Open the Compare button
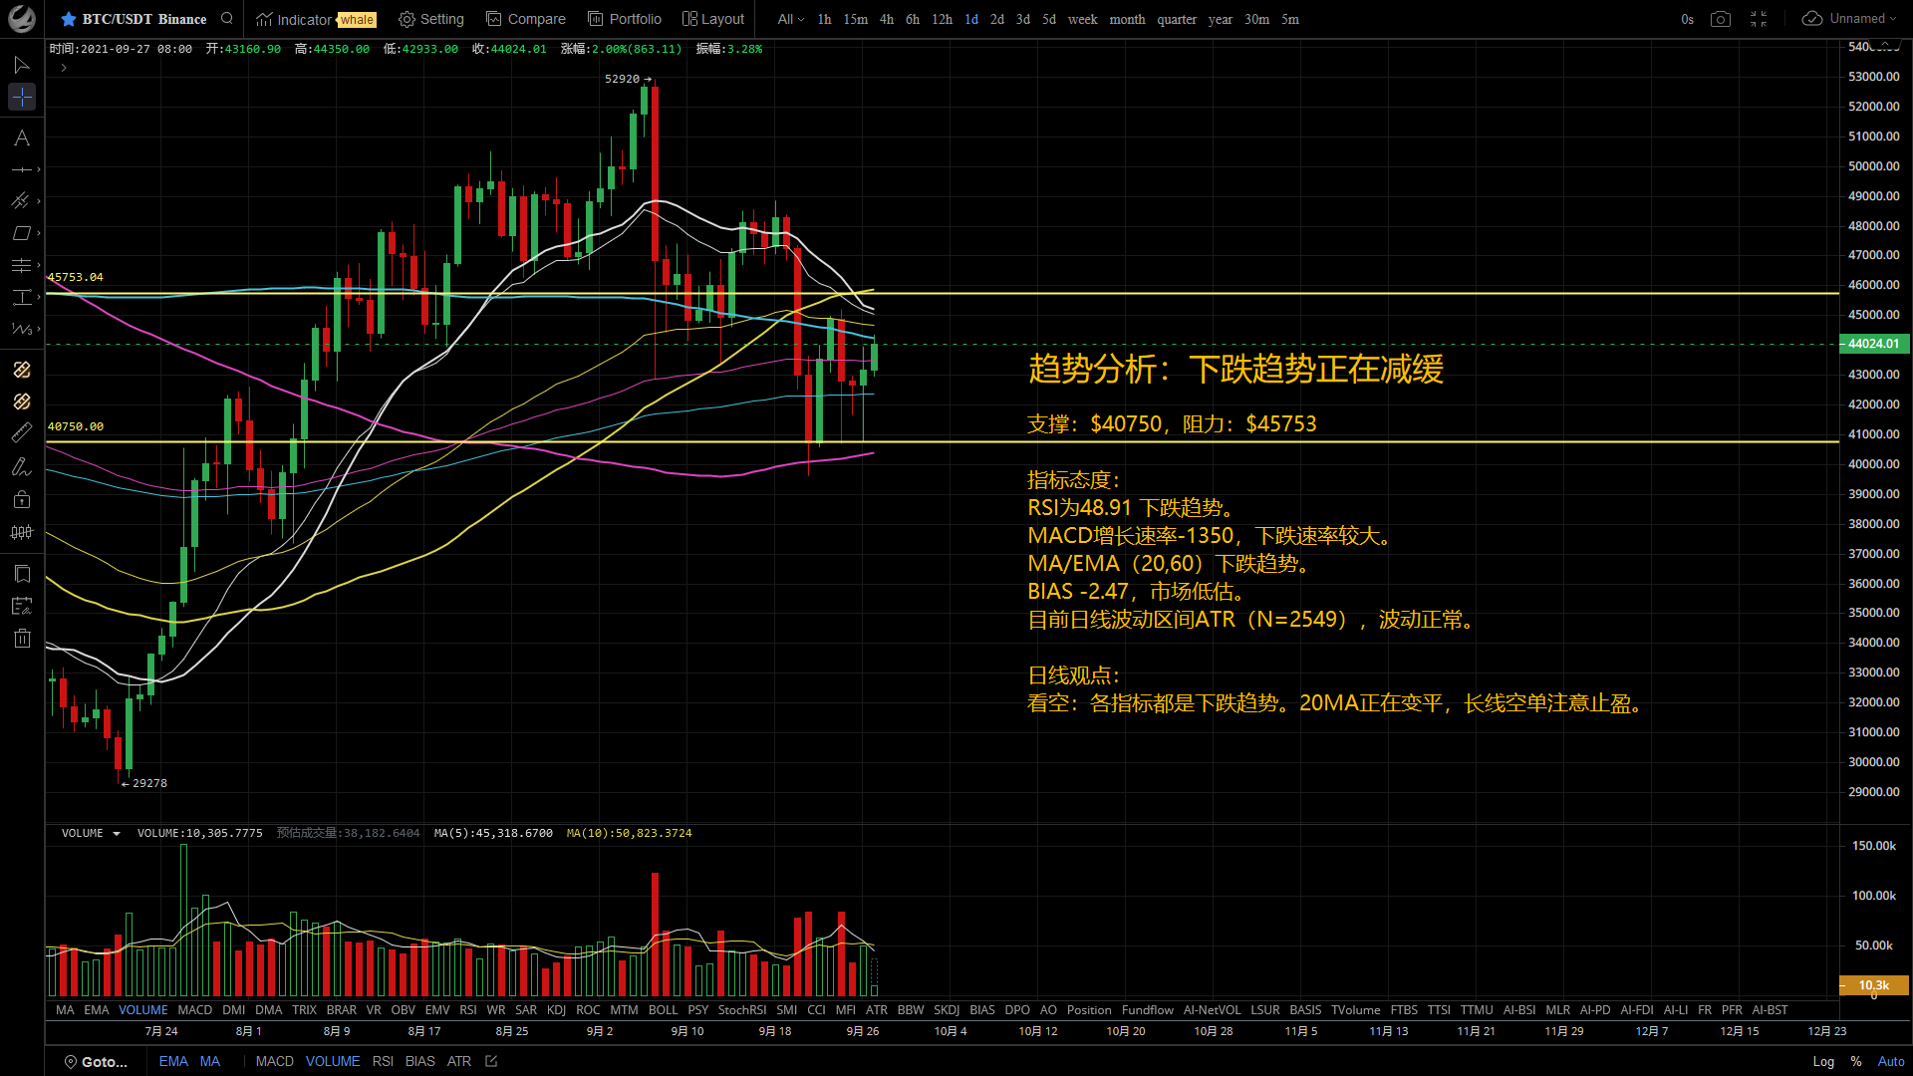The width and height of the screenshot is (1913, 1076). point(525,19)
